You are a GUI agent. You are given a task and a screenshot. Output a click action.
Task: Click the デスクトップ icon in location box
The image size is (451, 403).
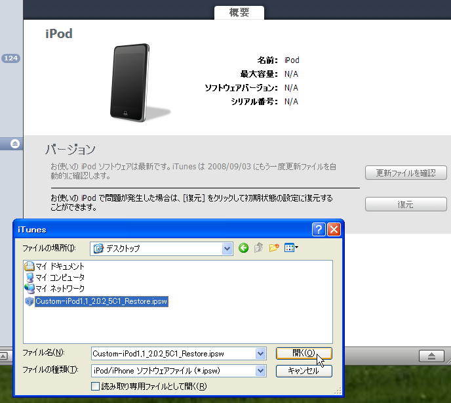pos(98,248)
